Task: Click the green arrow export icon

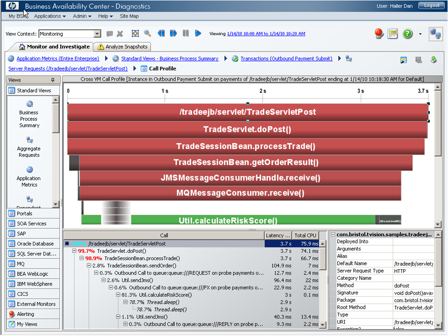Action: coord(433,60)
